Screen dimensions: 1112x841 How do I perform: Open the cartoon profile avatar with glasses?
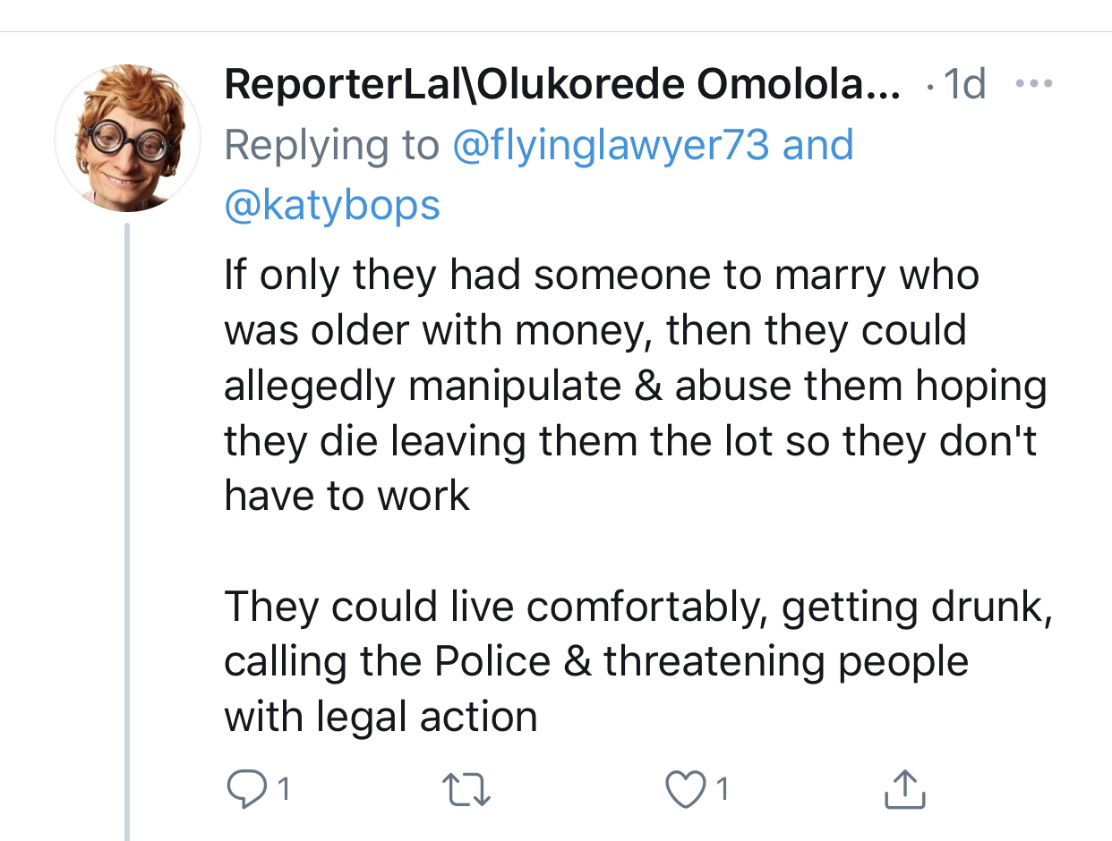[x=128, y=139]
